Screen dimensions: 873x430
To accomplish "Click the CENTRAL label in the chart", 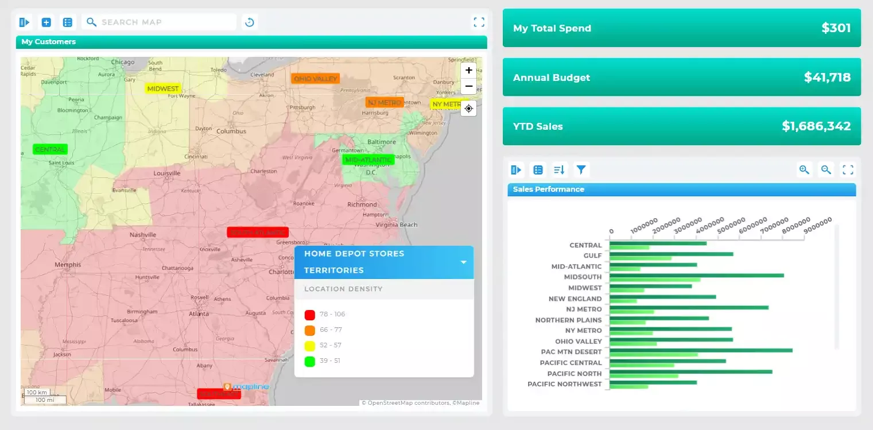I will pyautogui.click(x=585, y=245).
